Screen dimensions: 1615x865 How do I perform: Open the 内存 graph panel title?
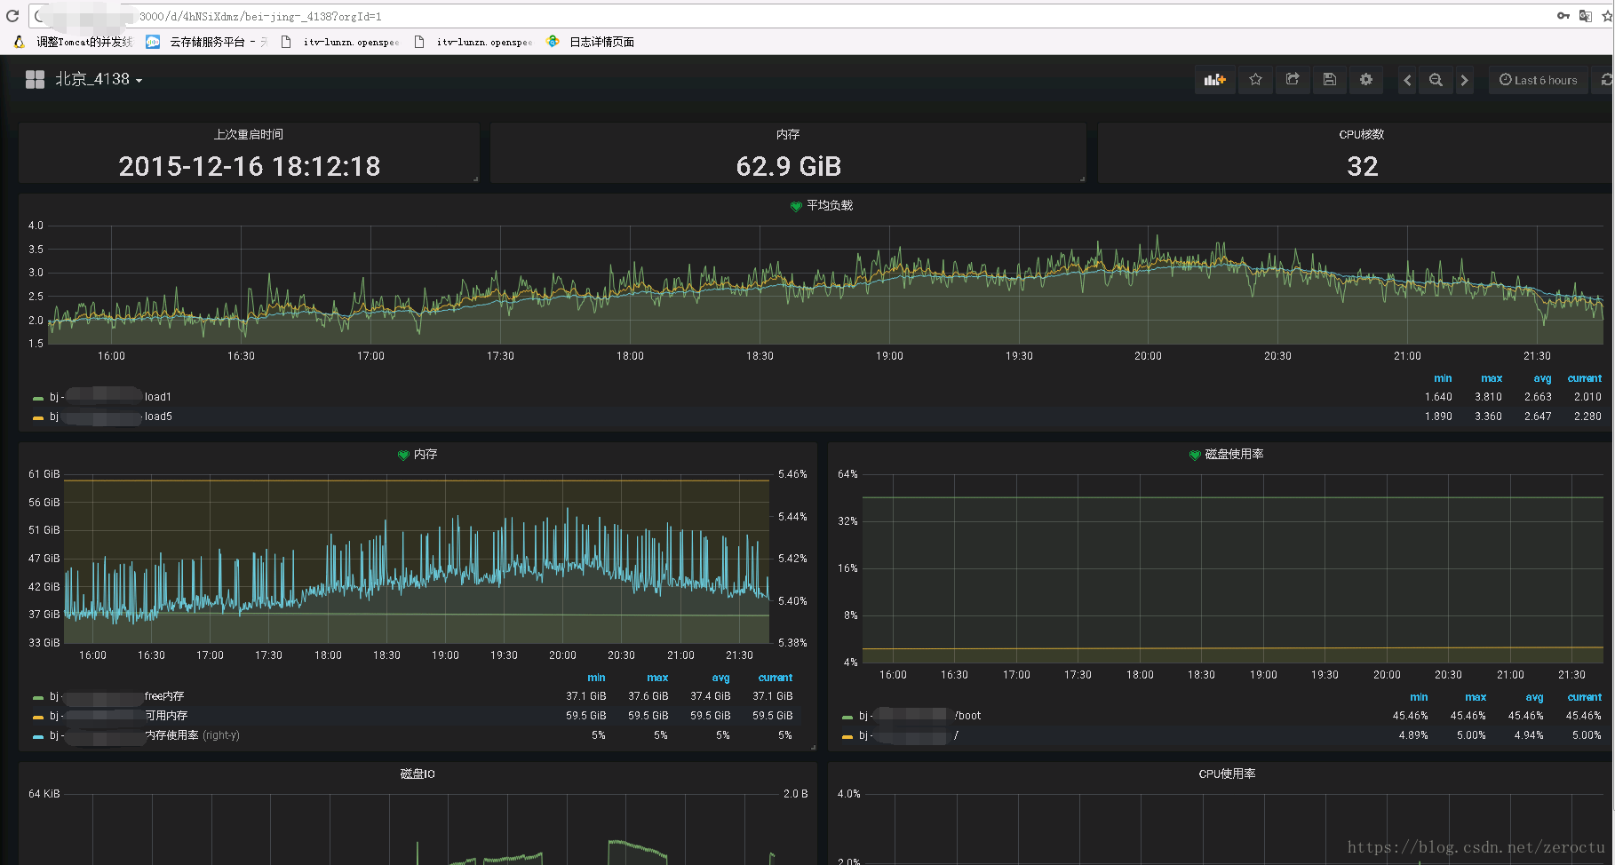426,454
